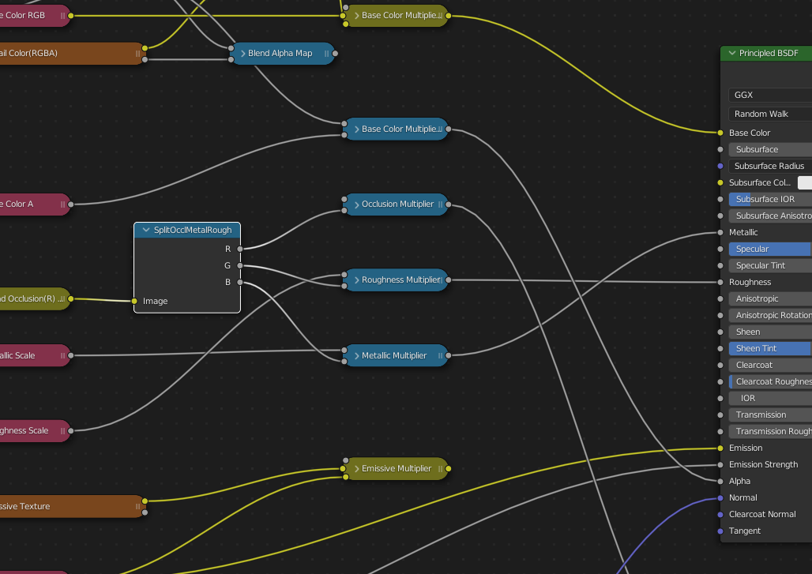This screenshot has width=812, height=574.
Task: Select the Roughness Multiplier node
Action: [400, 280]
